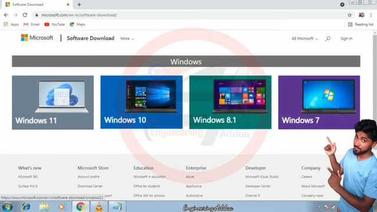377x212 pixels.
Task: Click the Account profile footer link
Action: click(x=88, y=177)
